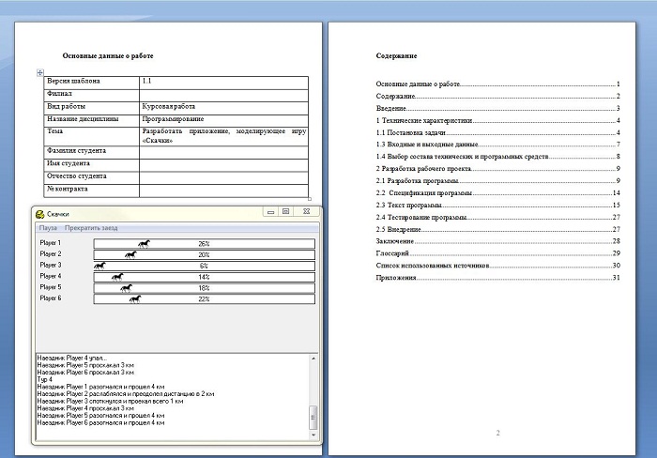Click the empty Фамилия студента value cell
Viewport: 657px width, 458px height.
pos(223,150)
